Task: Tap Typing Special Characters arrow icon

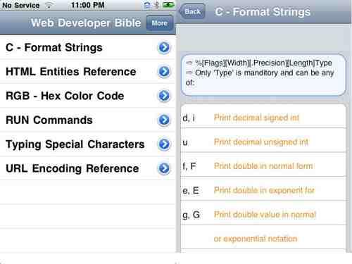Action: coord(164,144)
